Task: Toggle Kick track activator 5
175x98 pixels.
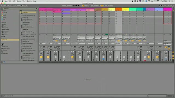Action: coord(72,57)
